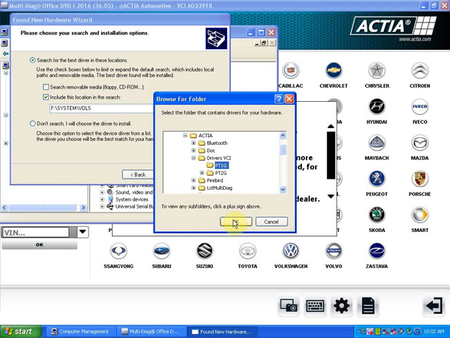
Task: Pick the Porsche brand icon
Action: pyautogui.click(x=420, y=179)
